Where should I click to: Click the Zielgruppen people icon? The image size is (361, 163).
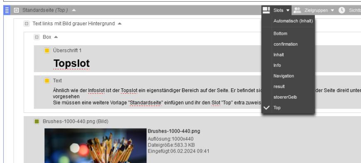(297, 10)
